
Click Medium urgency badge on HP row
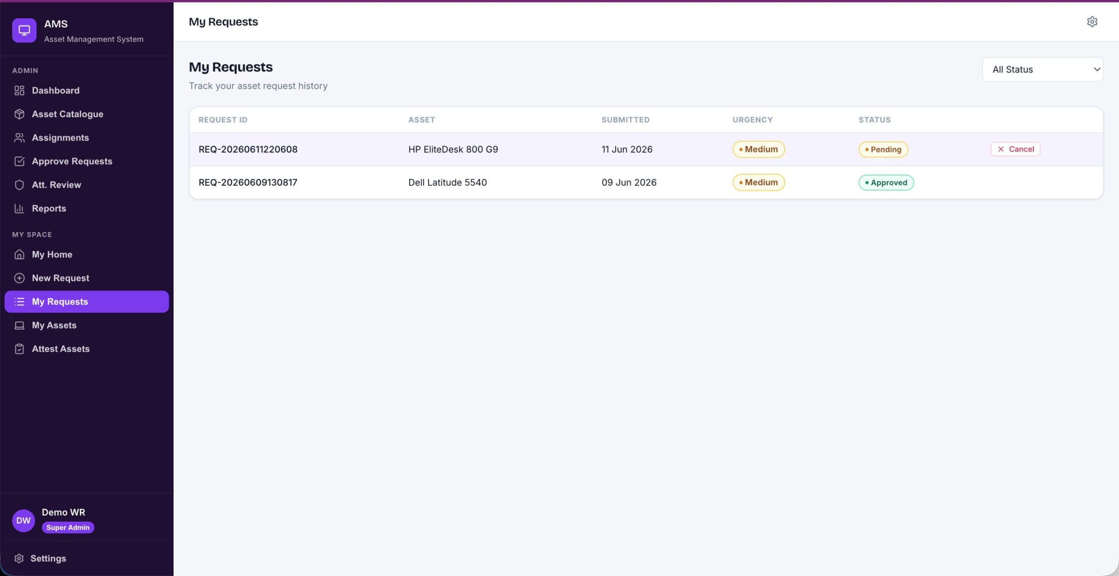(x=759, y=149)
